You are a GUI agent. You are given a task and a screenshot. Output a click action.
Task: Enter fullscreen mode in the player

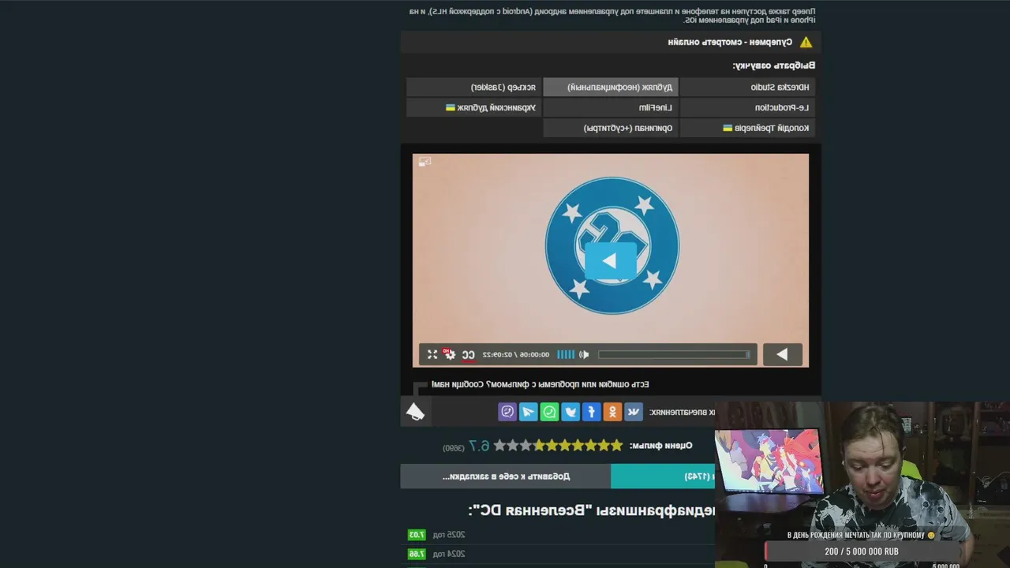(x=432, y=354)
